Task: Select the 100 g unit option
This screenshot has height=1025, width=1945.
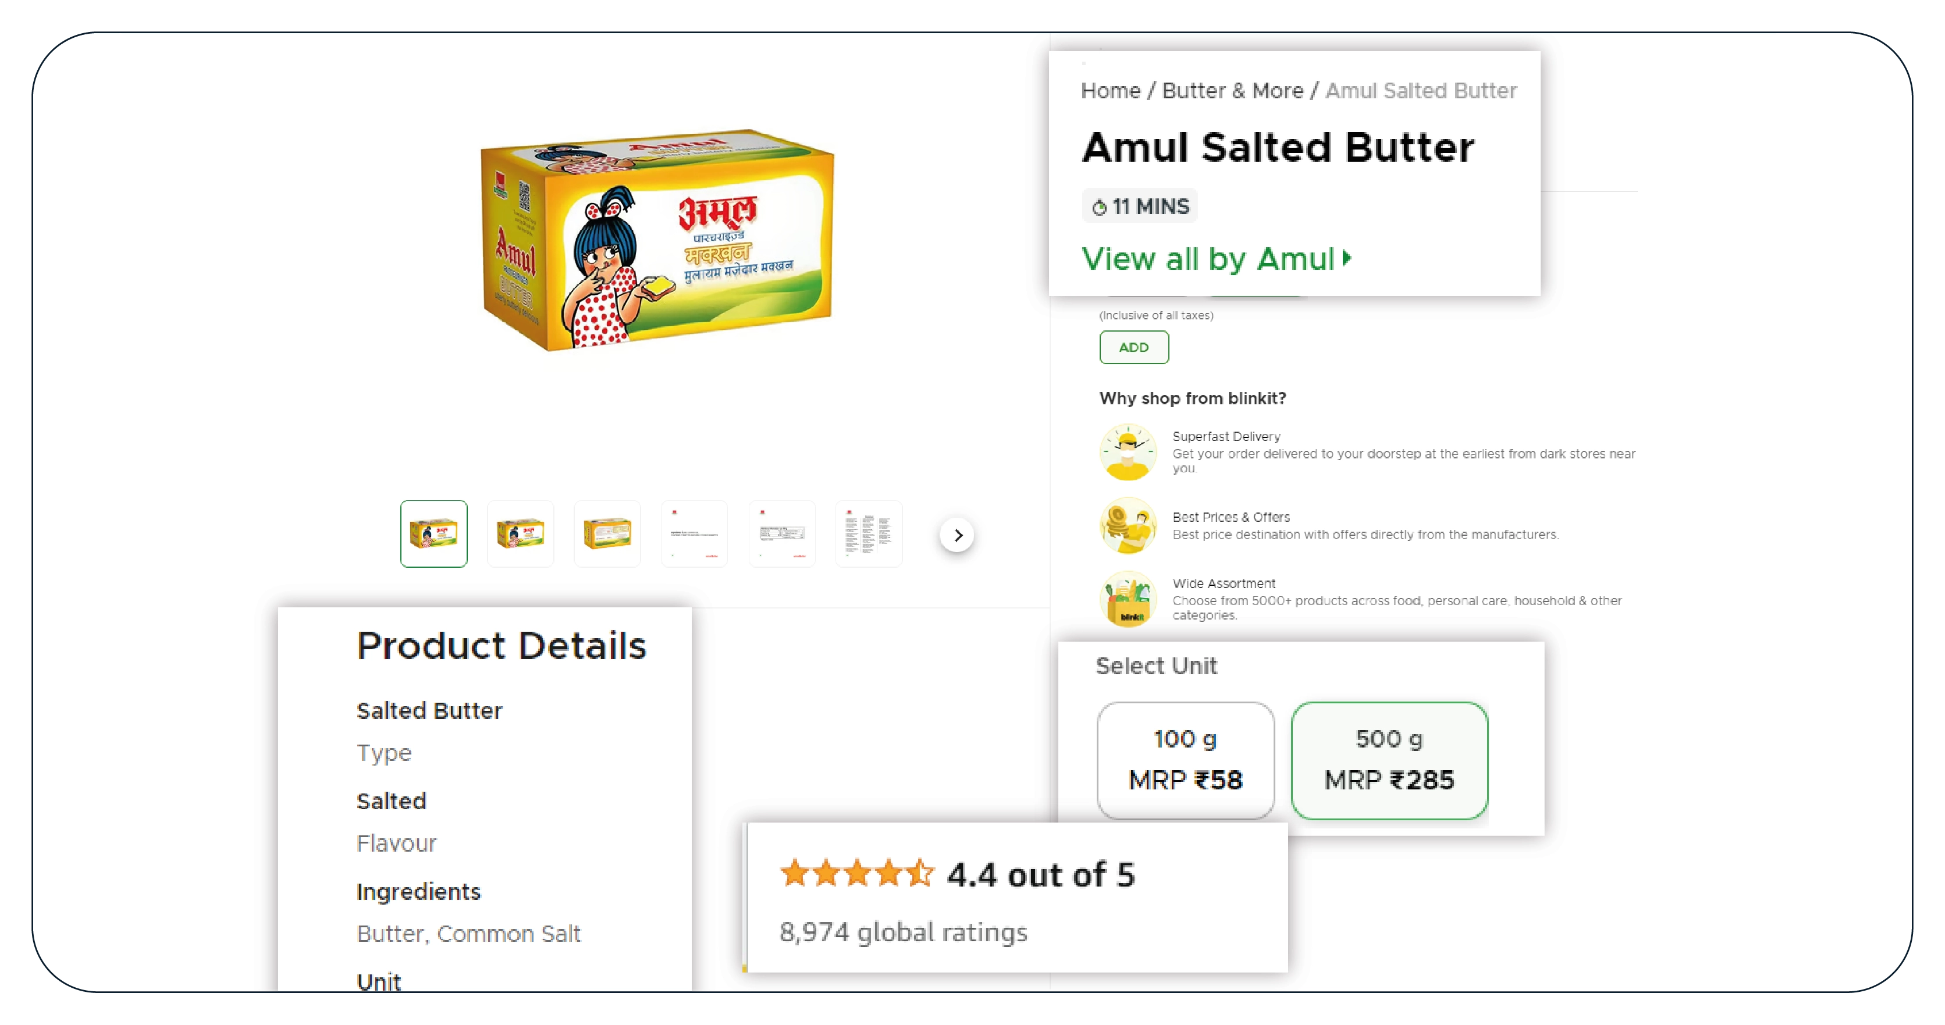Action: click(1185, 759)
